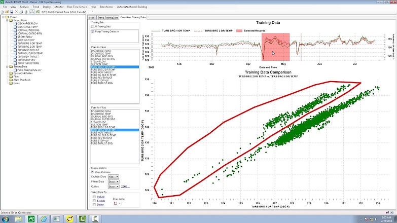Click the lasso draw mode icon
Screen dimensions: 397x223
pos(116,203)
